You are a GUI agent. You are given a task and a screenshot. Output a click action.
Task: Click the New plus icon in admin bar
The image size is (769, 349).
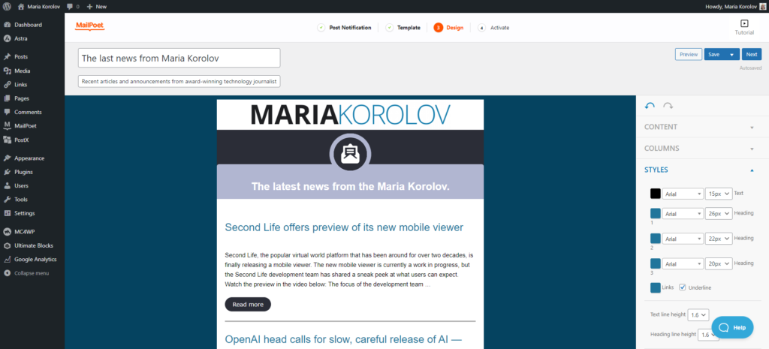tap(90, 7)
